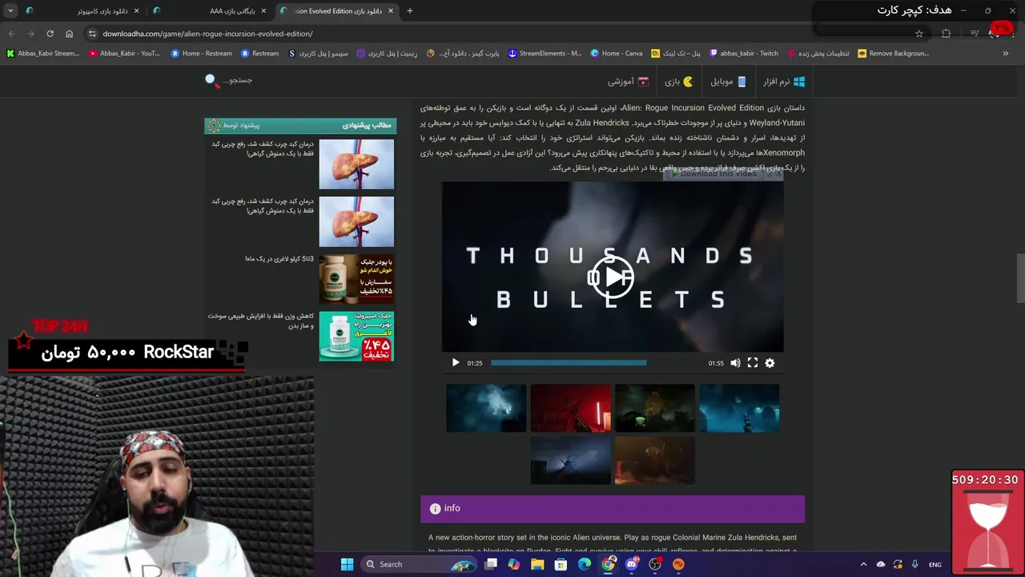Open browser extensions puzzle icon
This screenshot has width=1025, height=577.
tap(946, 34)
